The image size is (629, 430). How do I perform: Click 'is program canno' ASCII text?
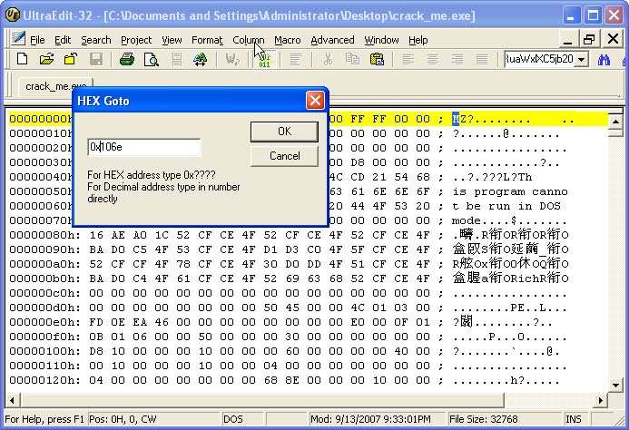[510, 191]
